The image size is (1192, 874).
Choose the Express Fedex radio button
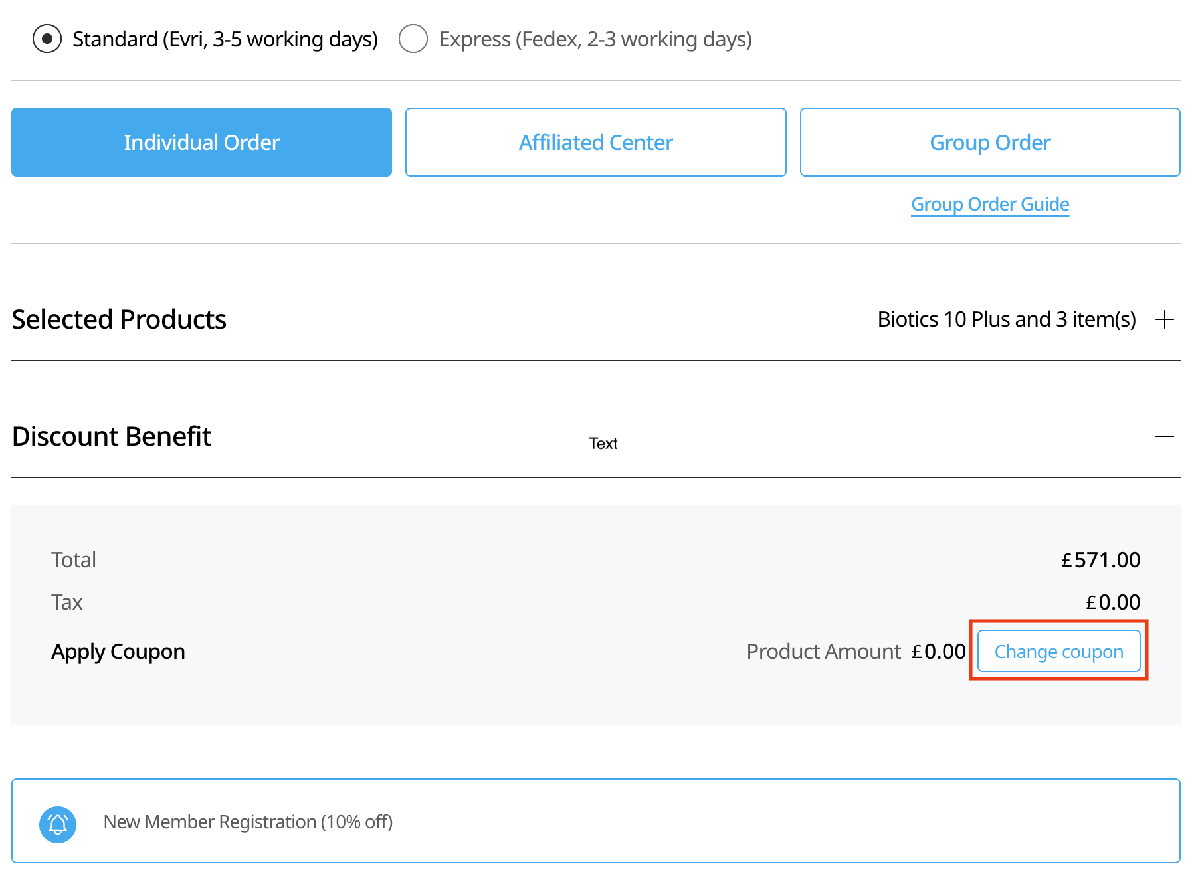pos(413,39)
